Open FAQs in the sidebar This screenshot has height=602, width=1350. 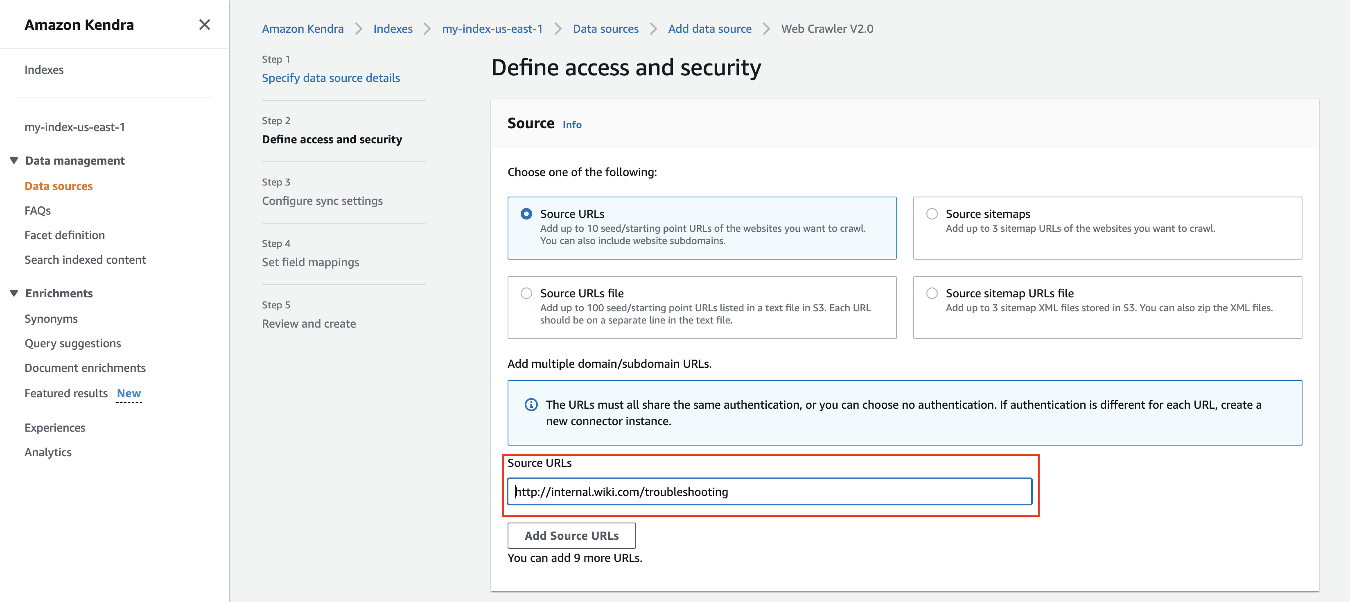tap(38, 210)
